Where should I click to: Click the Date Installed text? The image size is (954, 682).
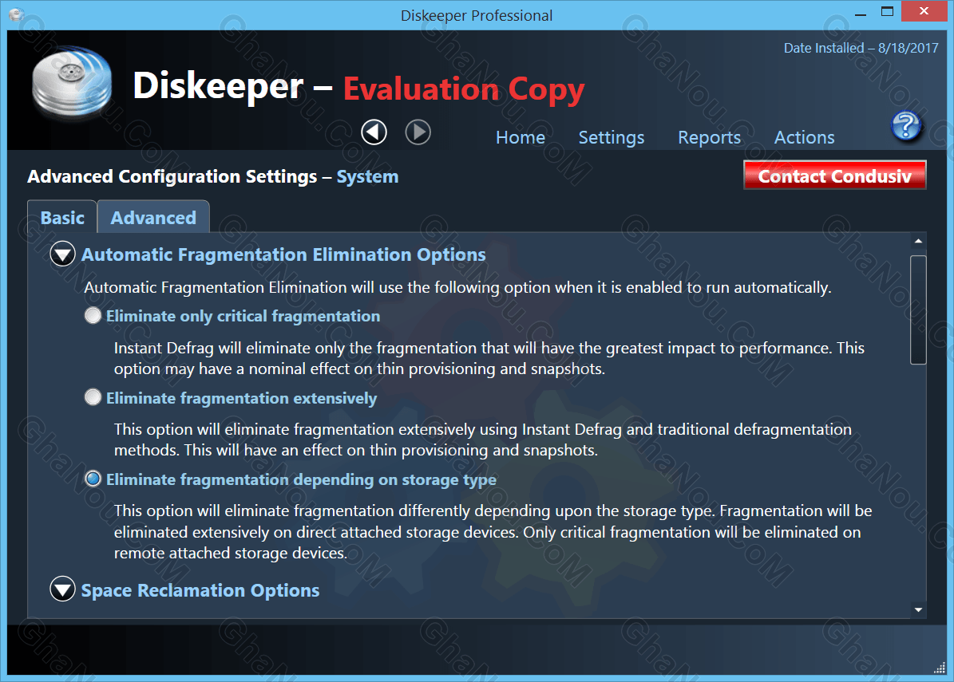tap(861, 48)
